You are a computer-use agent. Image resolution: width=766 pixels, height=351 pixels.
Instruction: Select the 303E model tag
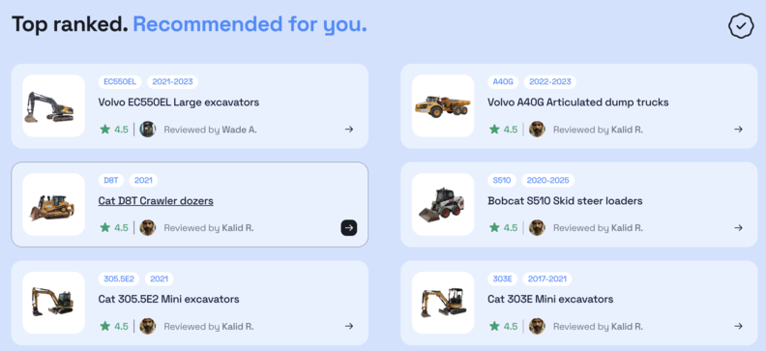pos(502,278)
